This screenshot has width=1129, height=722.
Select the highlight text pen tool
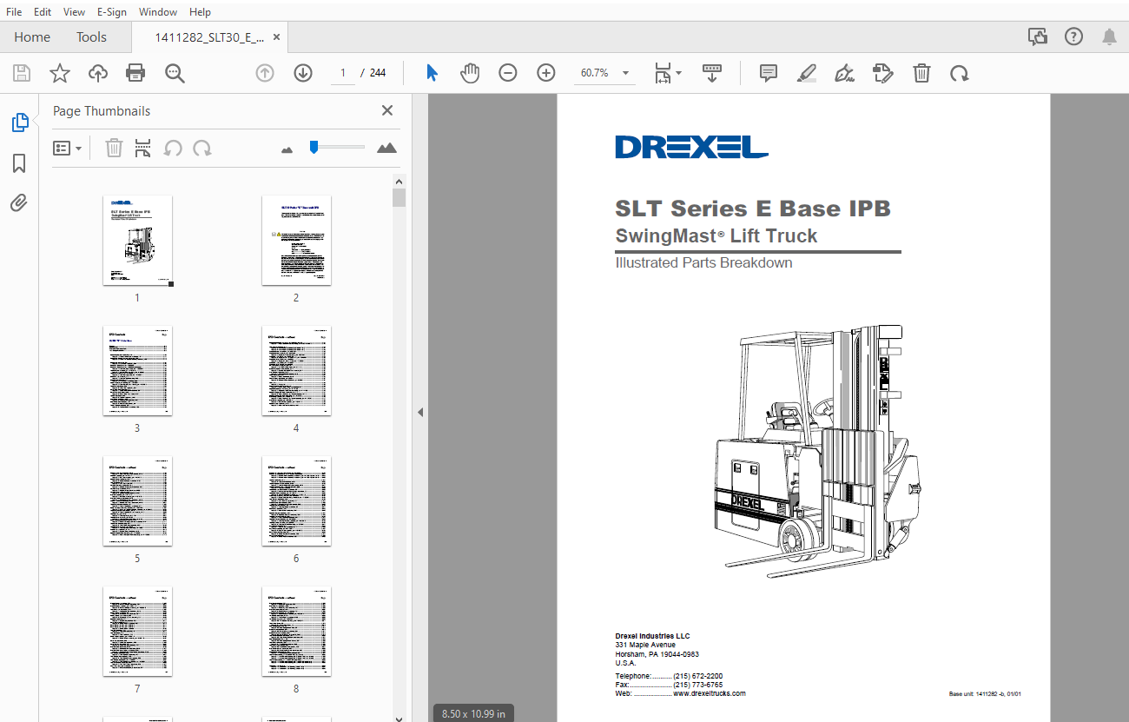807,73
